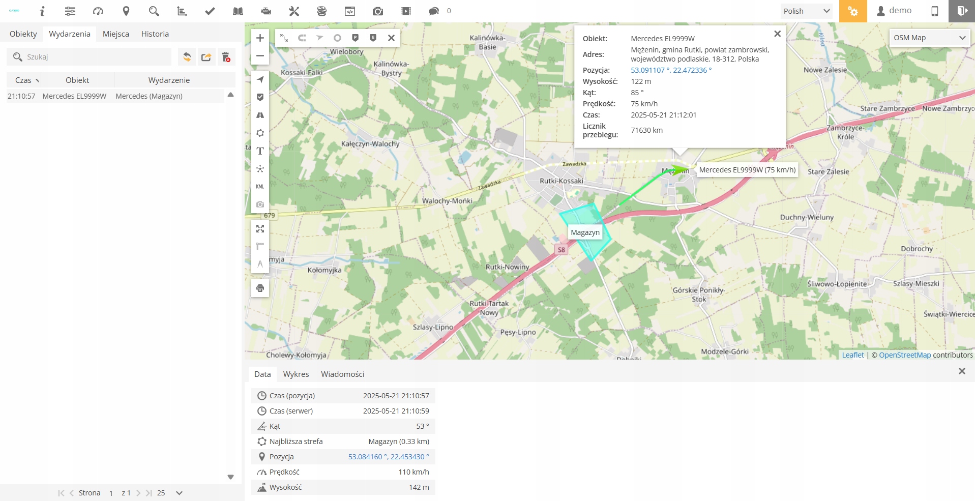Open the DTC engine diagnostics icon
The width and height of the screenshot is (975, 501).
[x=266, y=11]
